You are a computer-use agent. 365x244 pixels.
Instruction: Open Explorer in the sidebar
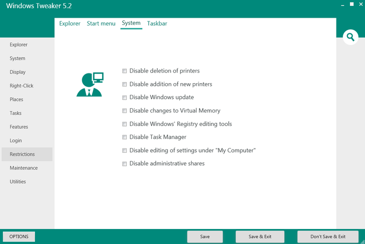[19, 45]
